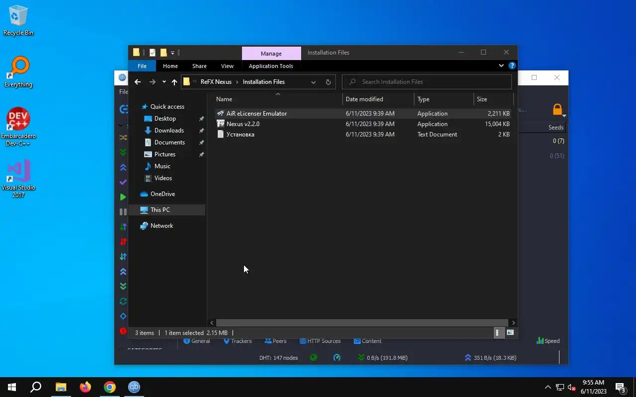Viewport: 636px width, 397px height.
Task: Toggle qBittorrent alternative speed limits icon
Action: click(337, 357)
